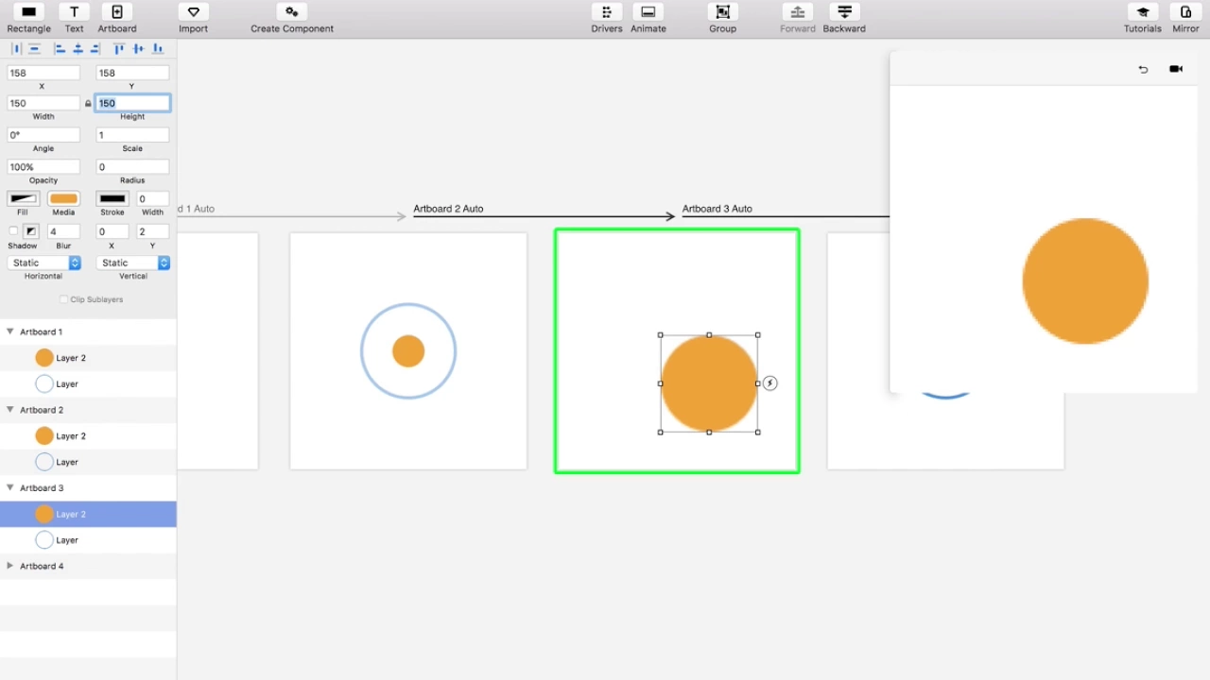Align layers to vertical middle

[x=138, y=49]
